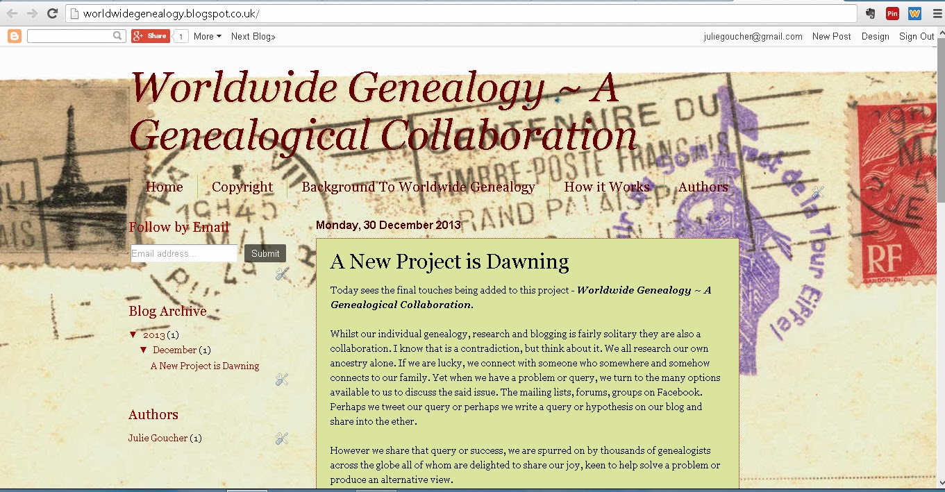This screenshot has height=492, width=945.
Task: Click the New Post link
Action: tap(831, 36)
